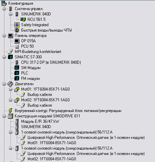
Task: Click the PCU 50 computer icon
Action: click(x=17, y=46)
